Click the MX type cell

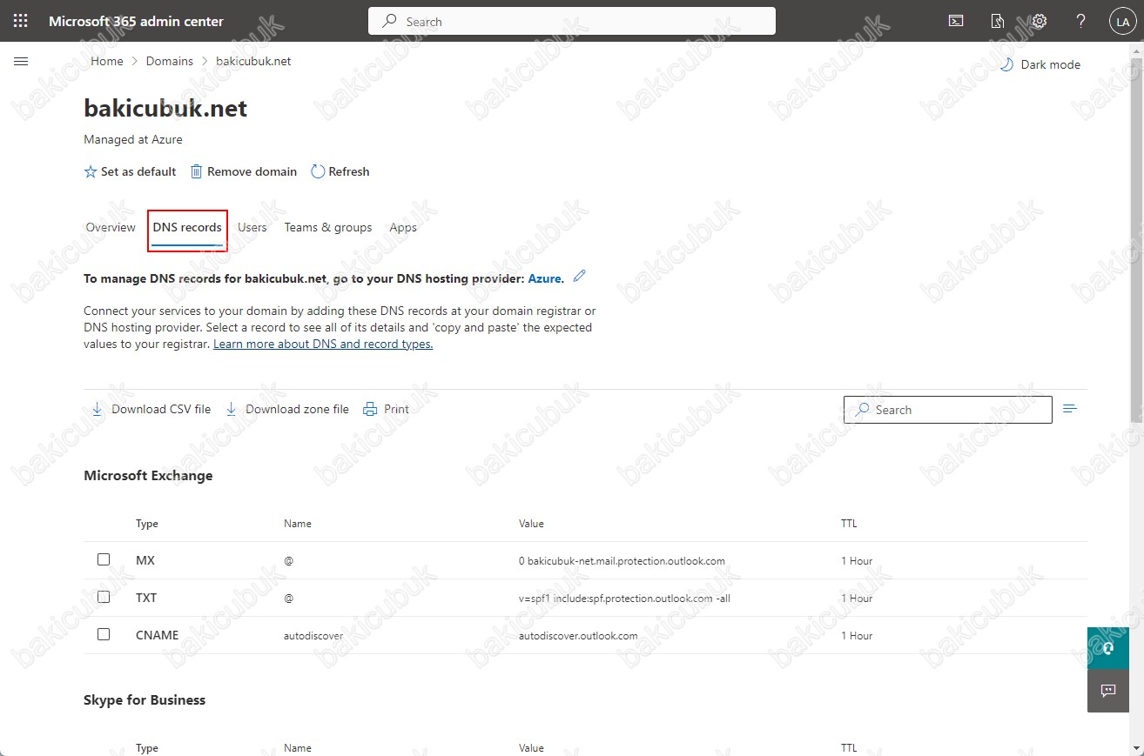pos(145,560)
